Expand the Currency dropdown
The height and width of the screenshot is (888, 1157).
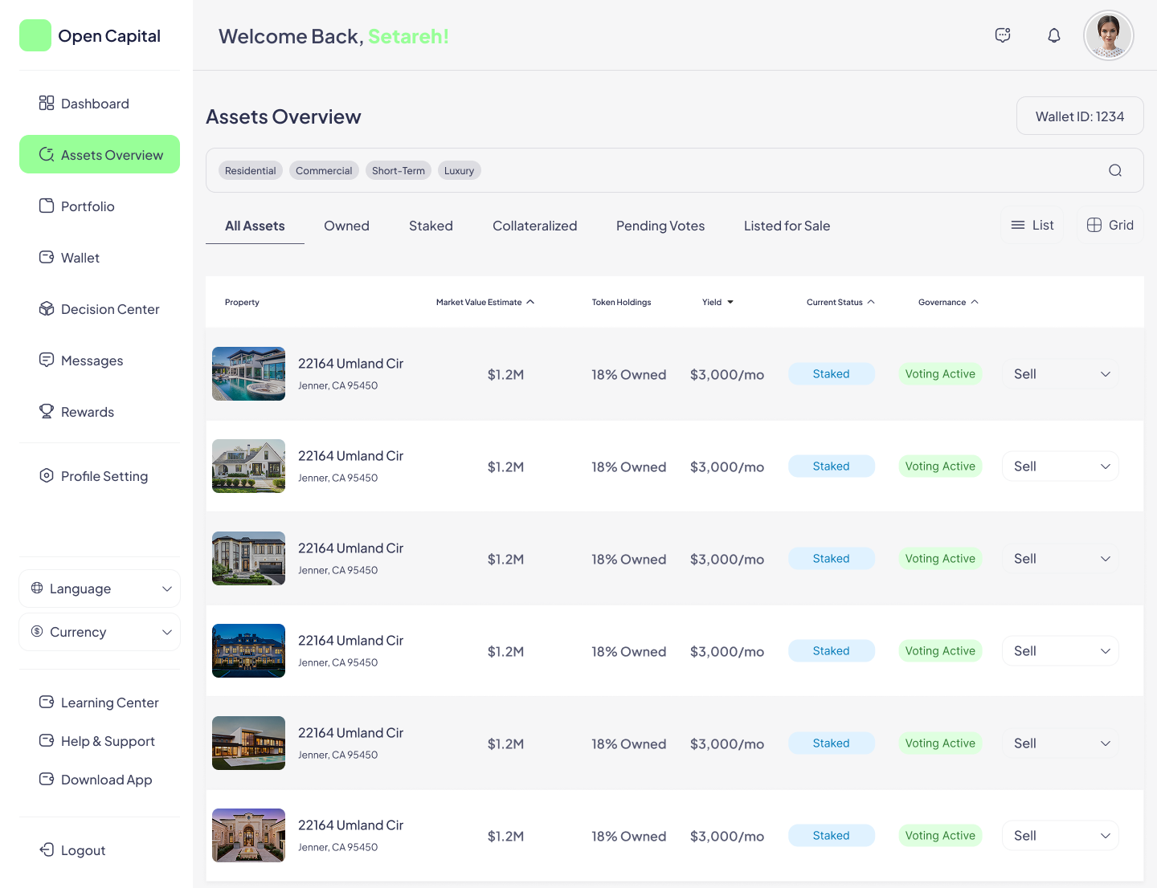pyautogui.click(x=100, y=632)
